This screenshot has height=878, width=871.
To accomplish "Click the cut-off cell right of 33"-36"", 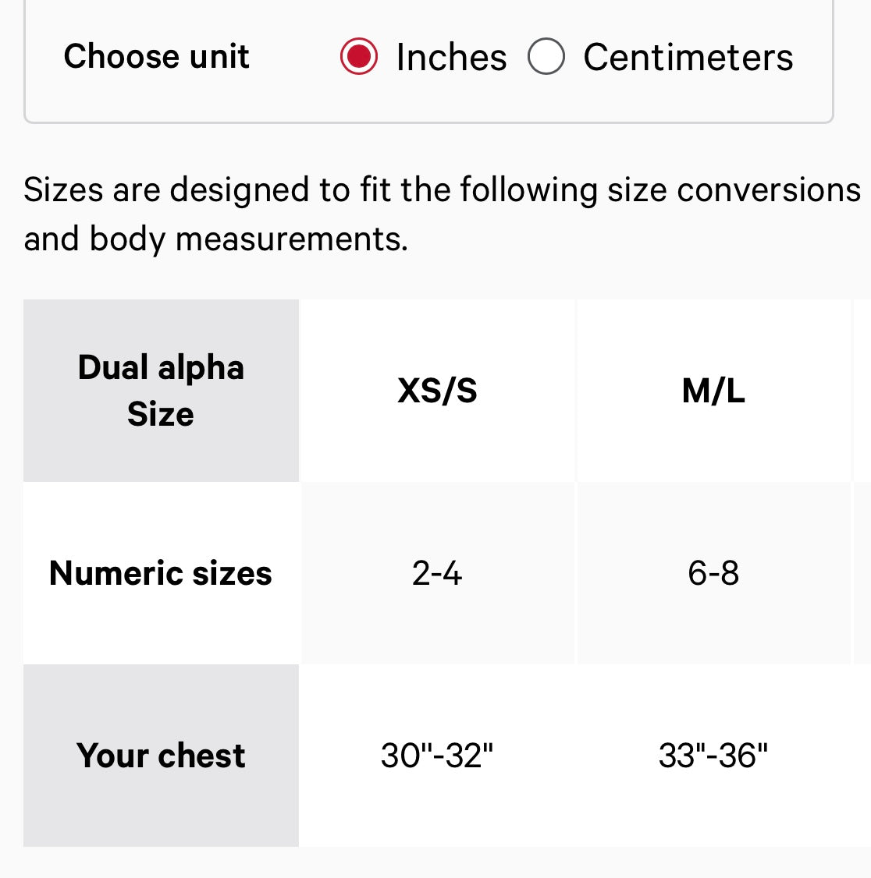I will 862,756.
